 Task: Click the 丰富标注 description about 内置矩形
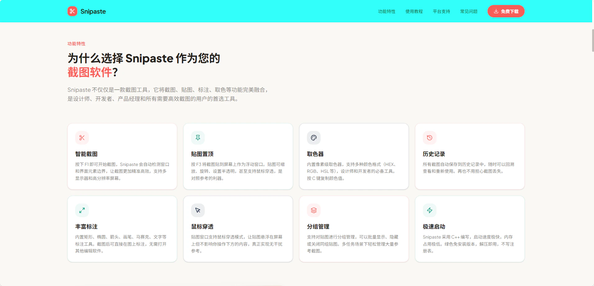point(121,244)
